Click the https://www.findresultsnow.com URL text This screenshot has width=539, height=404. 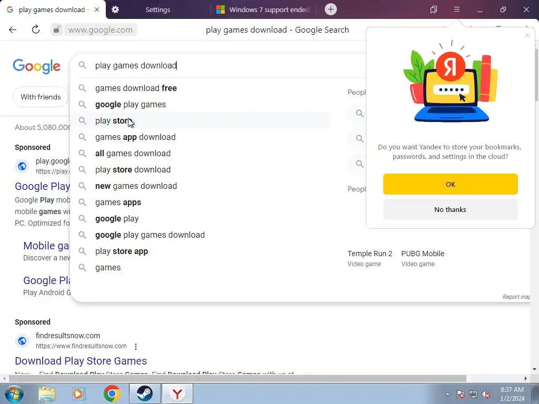81,346
